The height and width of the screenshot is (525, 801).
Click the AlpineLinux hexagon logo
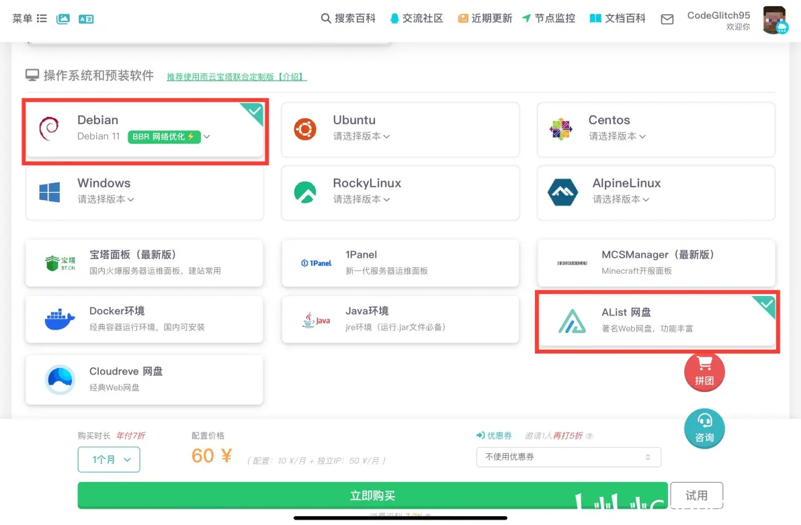[562, 193]
